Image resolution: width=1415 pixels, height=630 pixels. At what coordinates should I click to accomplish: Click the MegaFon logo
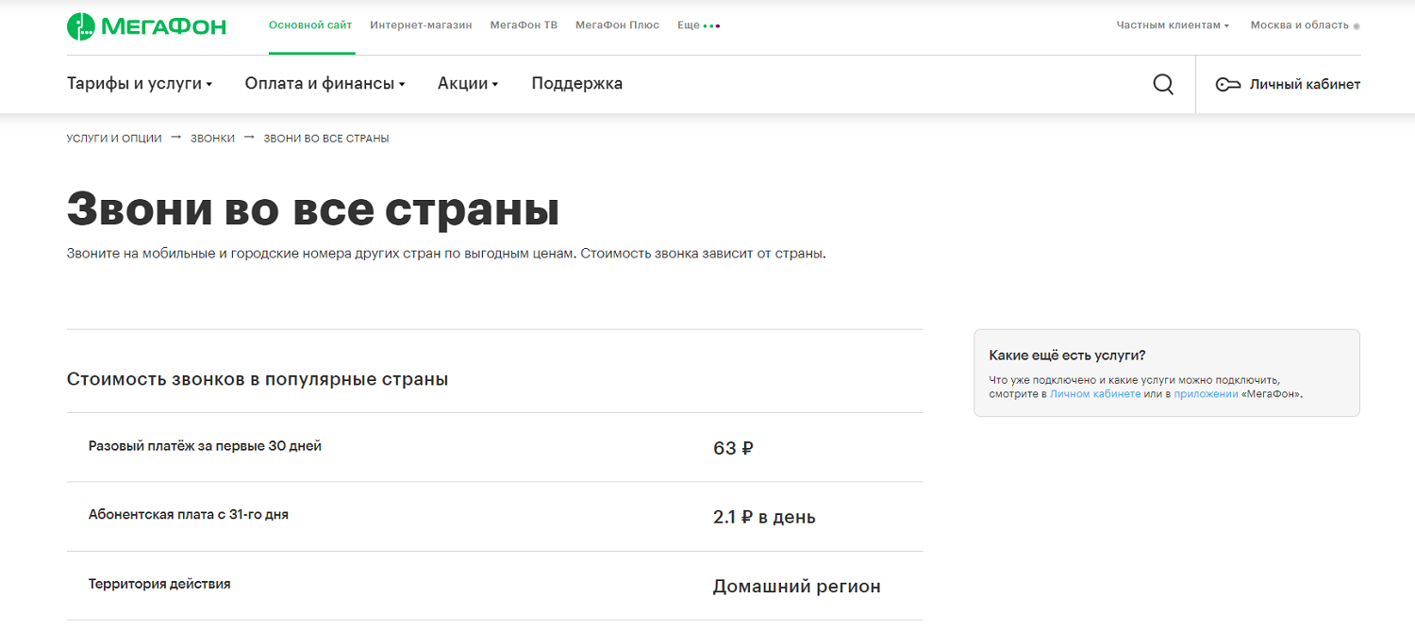[x=146, y=26]
